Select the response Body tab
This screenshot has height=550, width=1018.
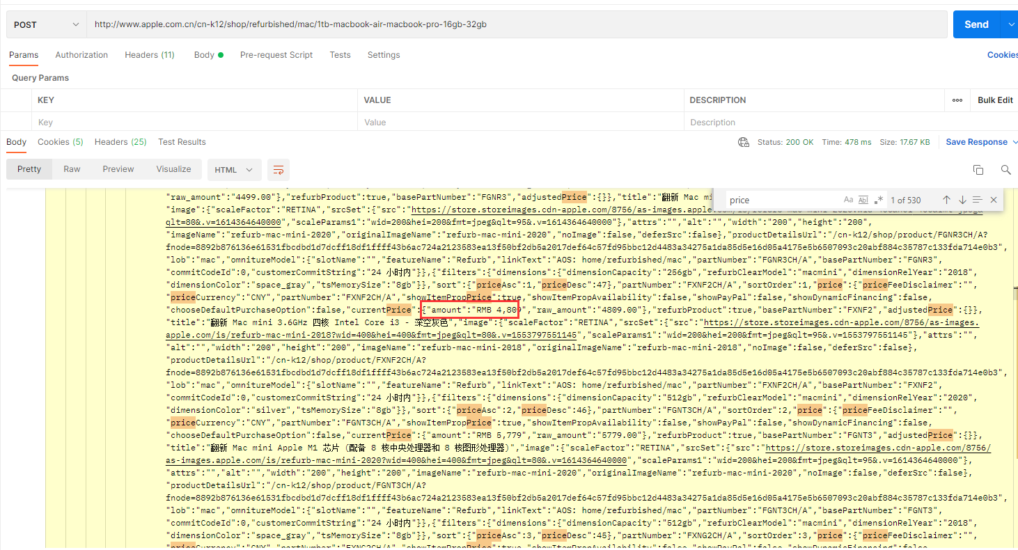coord(17,142)
